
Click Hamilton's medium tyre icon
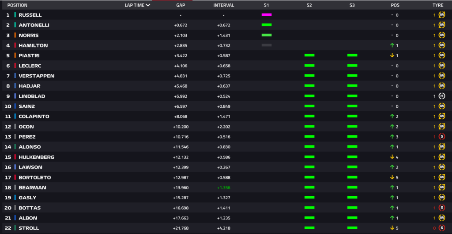pyautogui.click(x=442, y=45)
